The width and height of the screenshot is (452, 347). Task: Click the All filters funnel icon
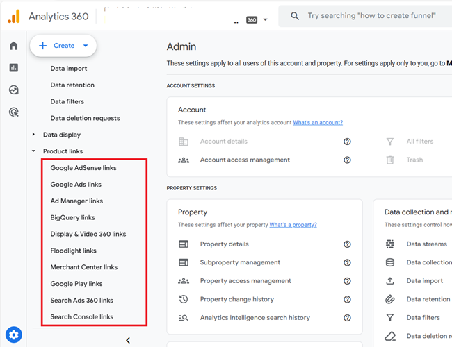point(389,142)
